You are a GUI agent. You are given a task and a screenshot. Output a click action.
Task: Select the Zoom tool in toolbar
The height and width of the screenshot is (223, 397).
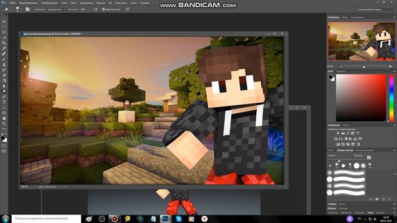[4, 124]
